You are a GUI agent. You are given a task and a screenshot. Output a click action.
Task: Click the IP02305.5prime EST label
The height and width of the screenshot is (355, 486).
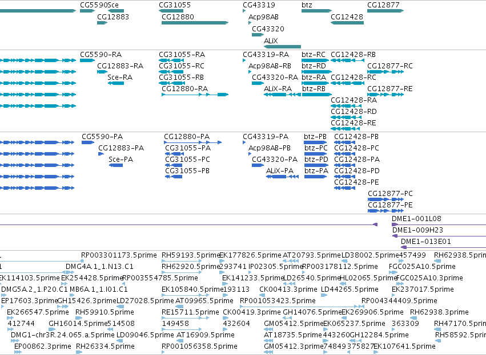[275, 267]
